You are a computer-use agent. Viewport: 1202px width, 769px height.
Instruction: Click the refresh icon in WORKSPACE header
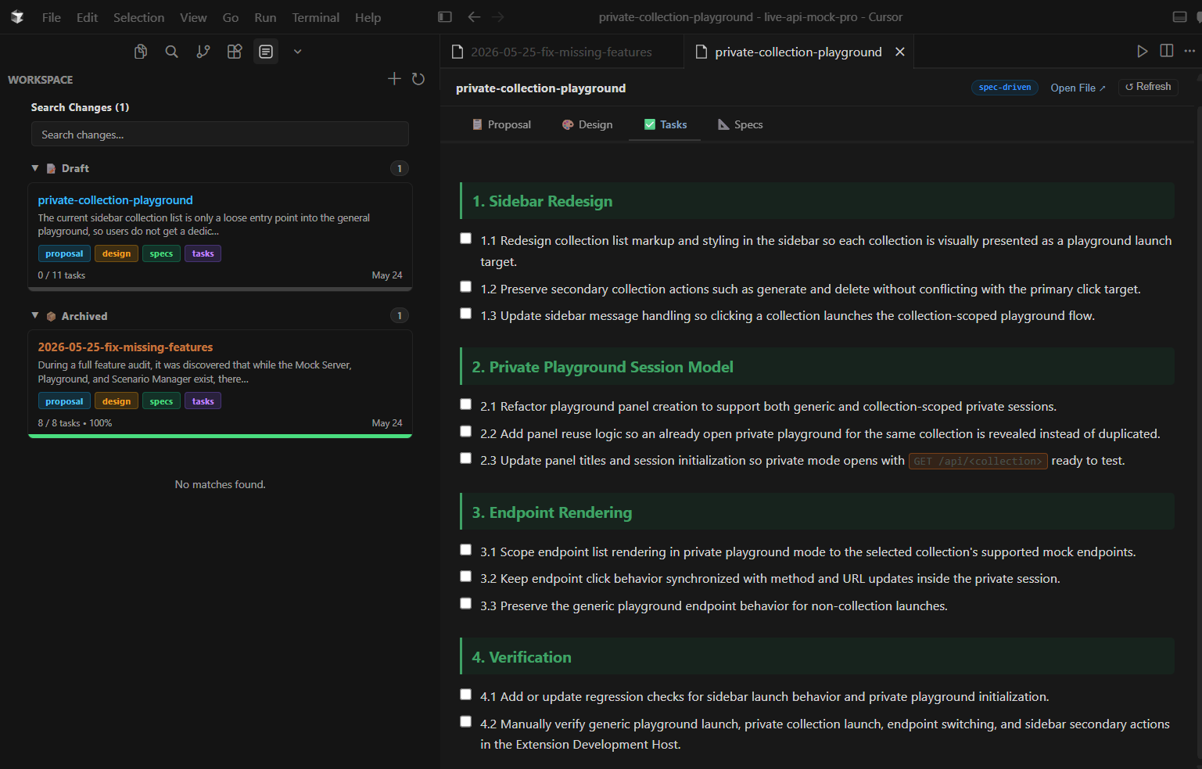(418, 79)
